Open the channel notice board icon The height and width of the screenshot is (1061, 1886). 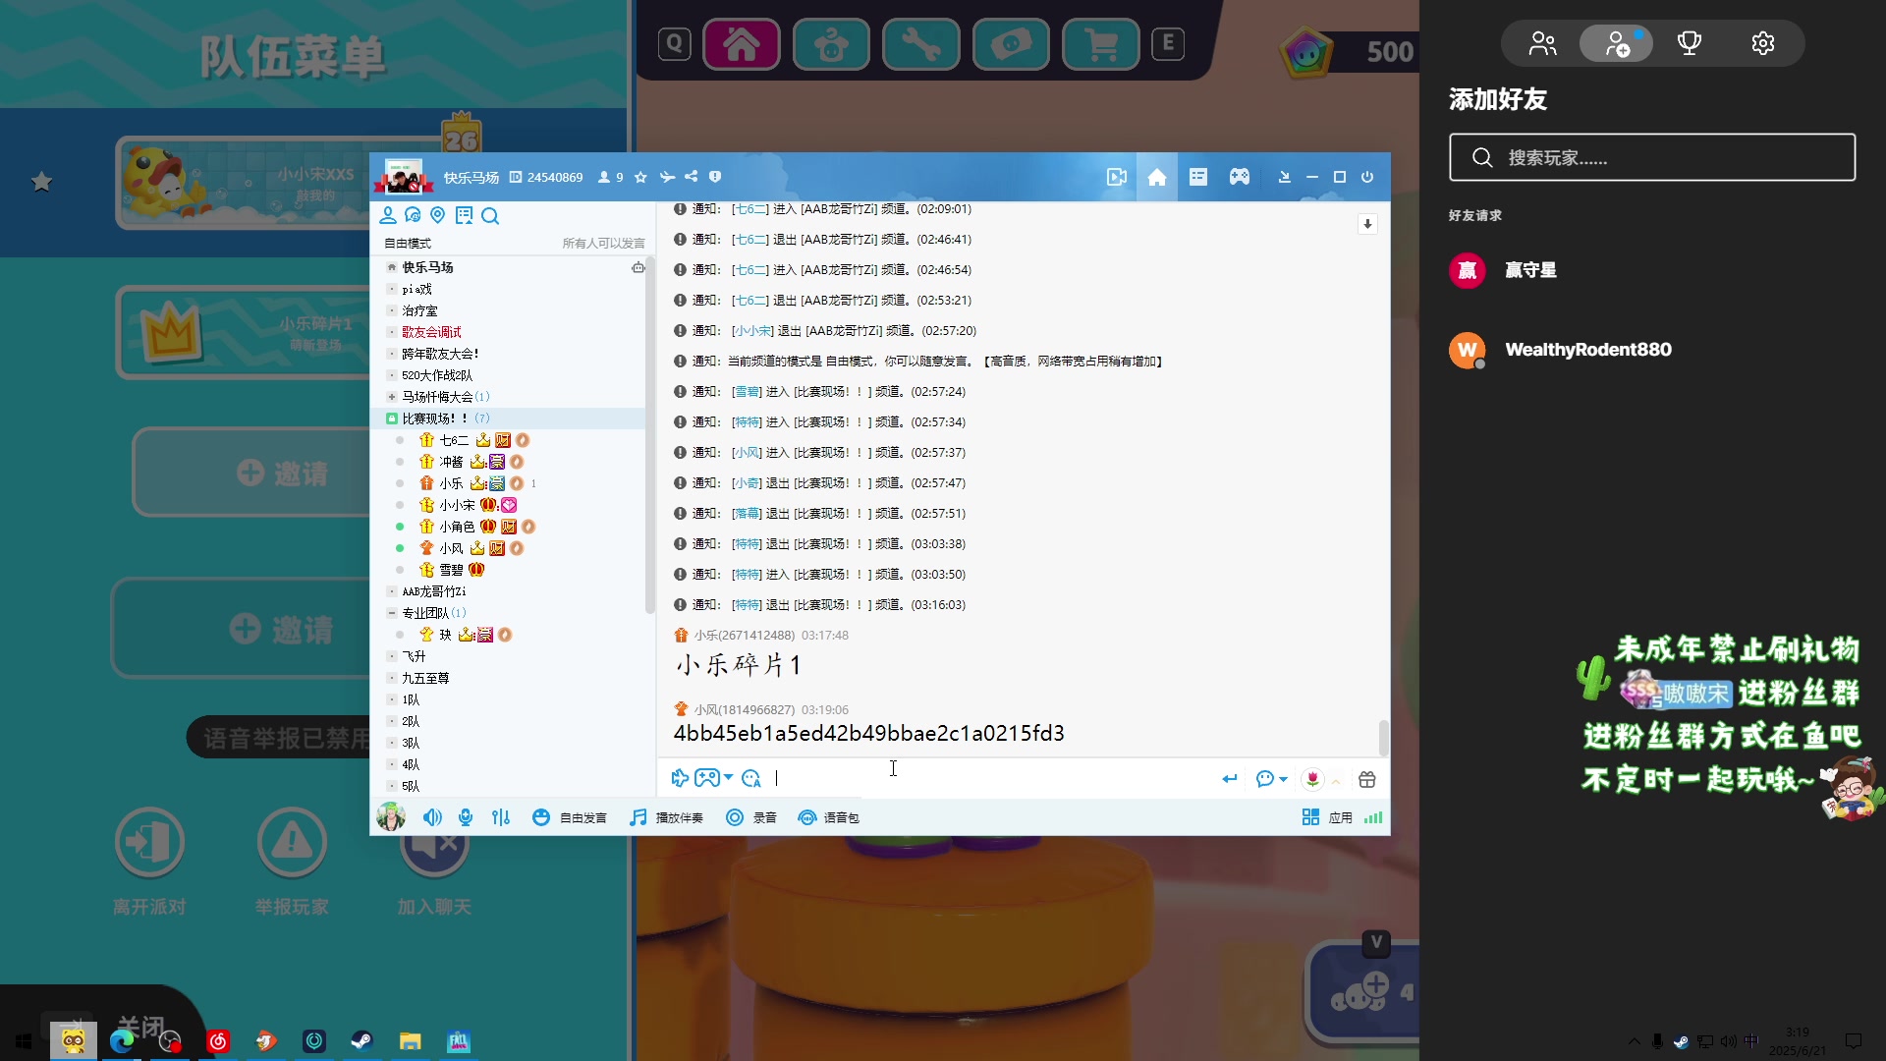pos(464,215)
